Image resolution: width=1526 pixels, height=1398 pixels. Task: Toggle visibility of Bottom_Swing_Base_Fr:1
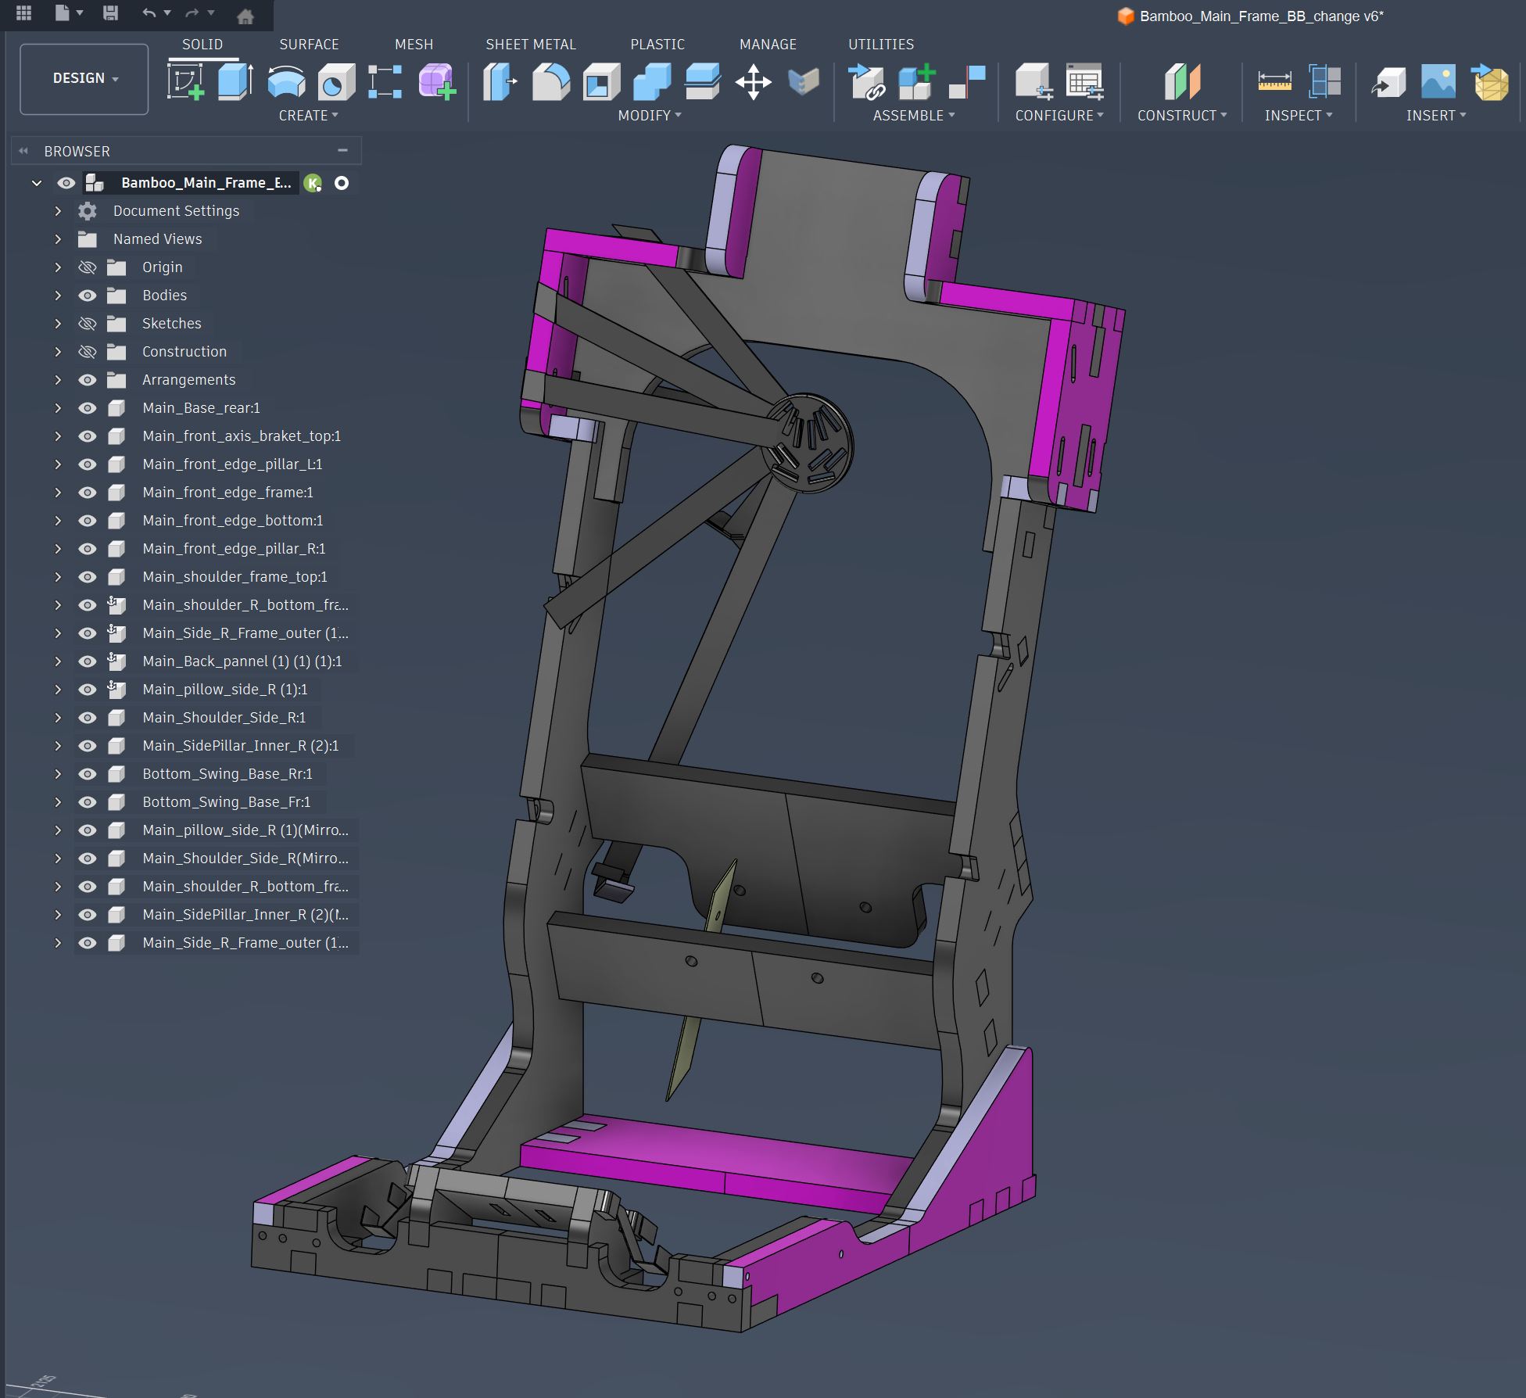point(88,802)
